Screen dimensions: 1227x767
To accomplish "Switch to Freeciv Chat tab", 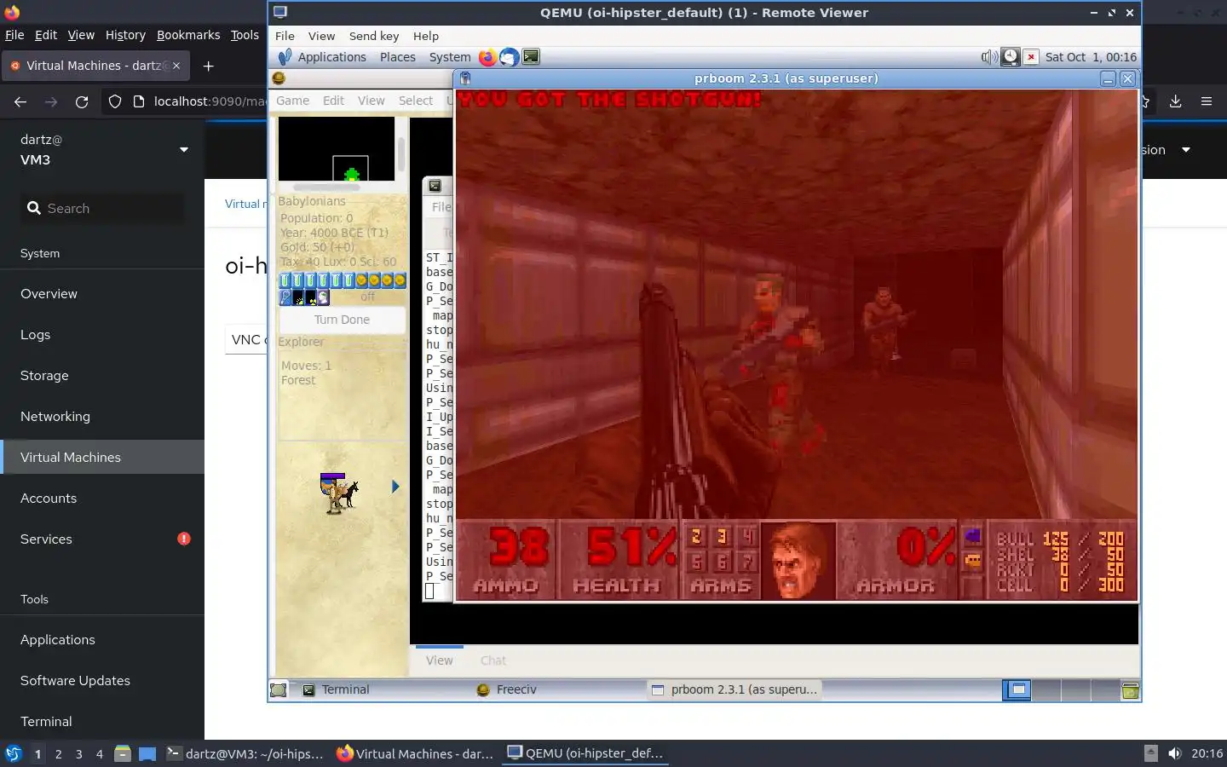I will [x=493, y=660].
